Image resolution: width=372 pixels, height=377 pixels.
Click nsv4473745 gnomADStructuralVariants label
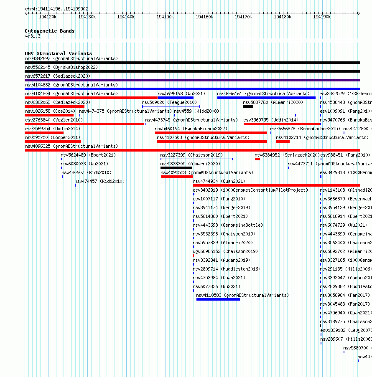[x=191, y=120]
